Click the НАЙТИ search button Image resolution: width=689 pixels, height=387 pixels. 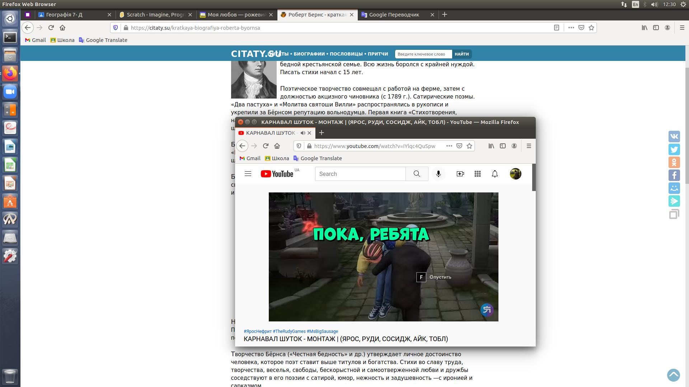click(x=461, y=54)
